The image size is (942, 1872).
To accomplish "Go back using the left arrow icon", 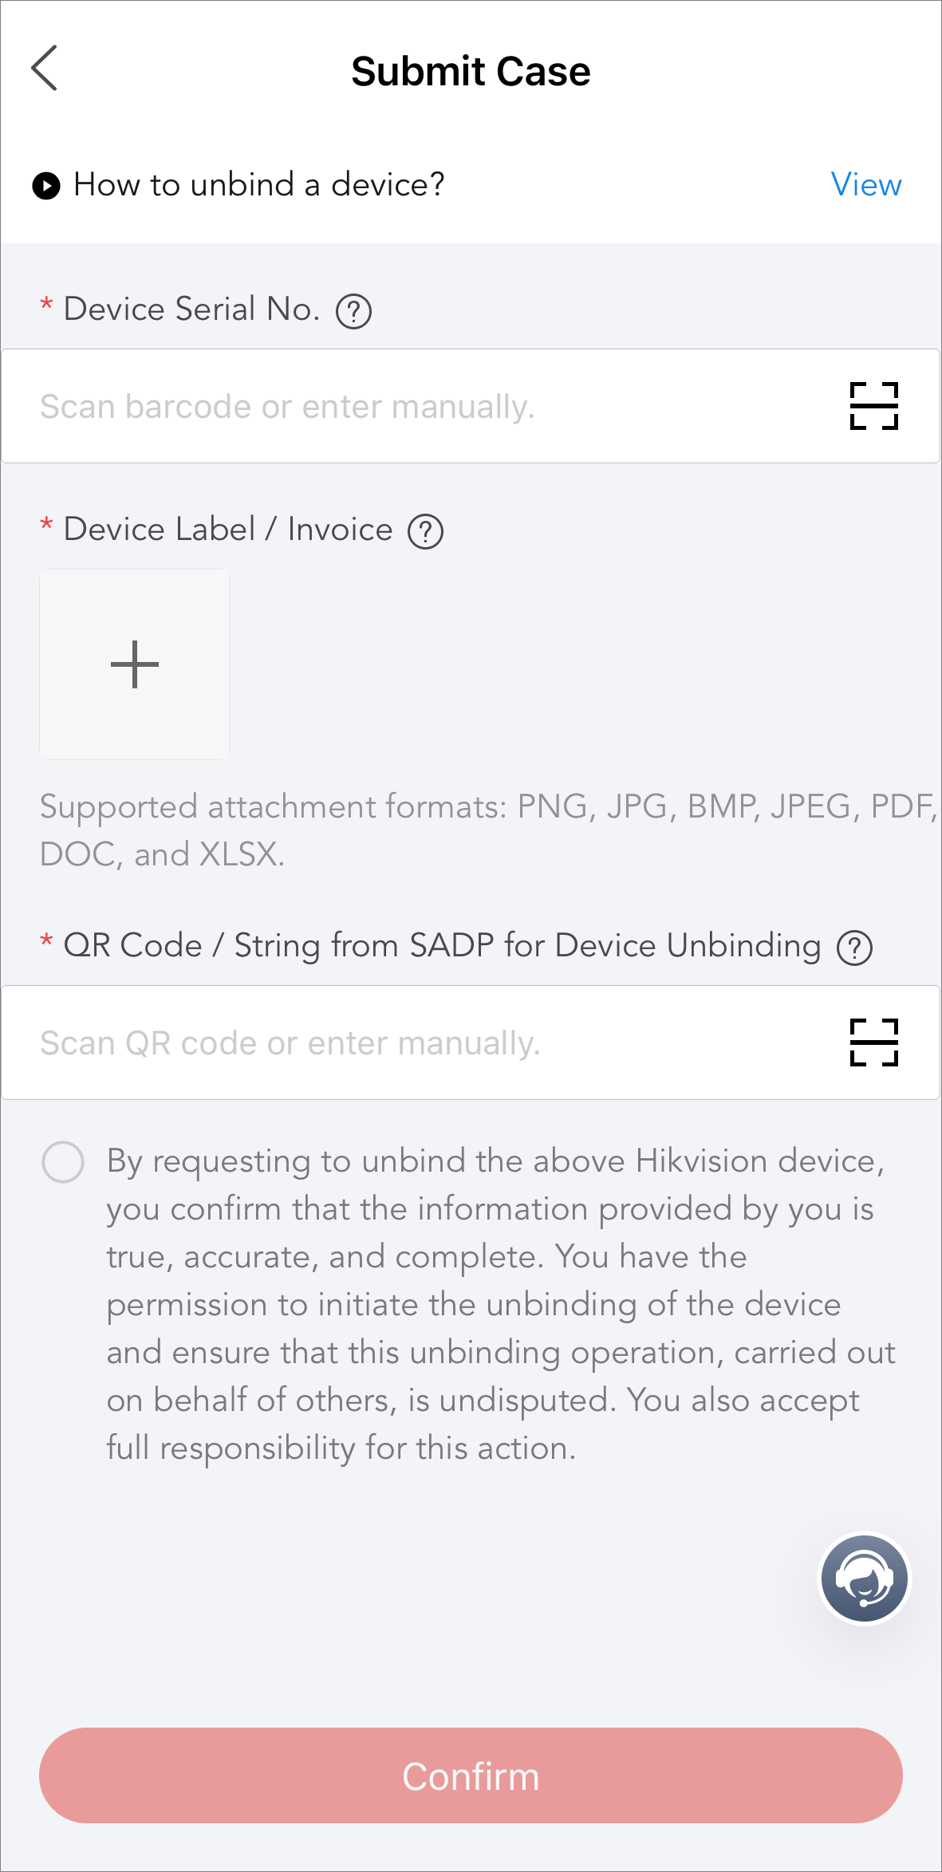I will click(x=45, y=69).
